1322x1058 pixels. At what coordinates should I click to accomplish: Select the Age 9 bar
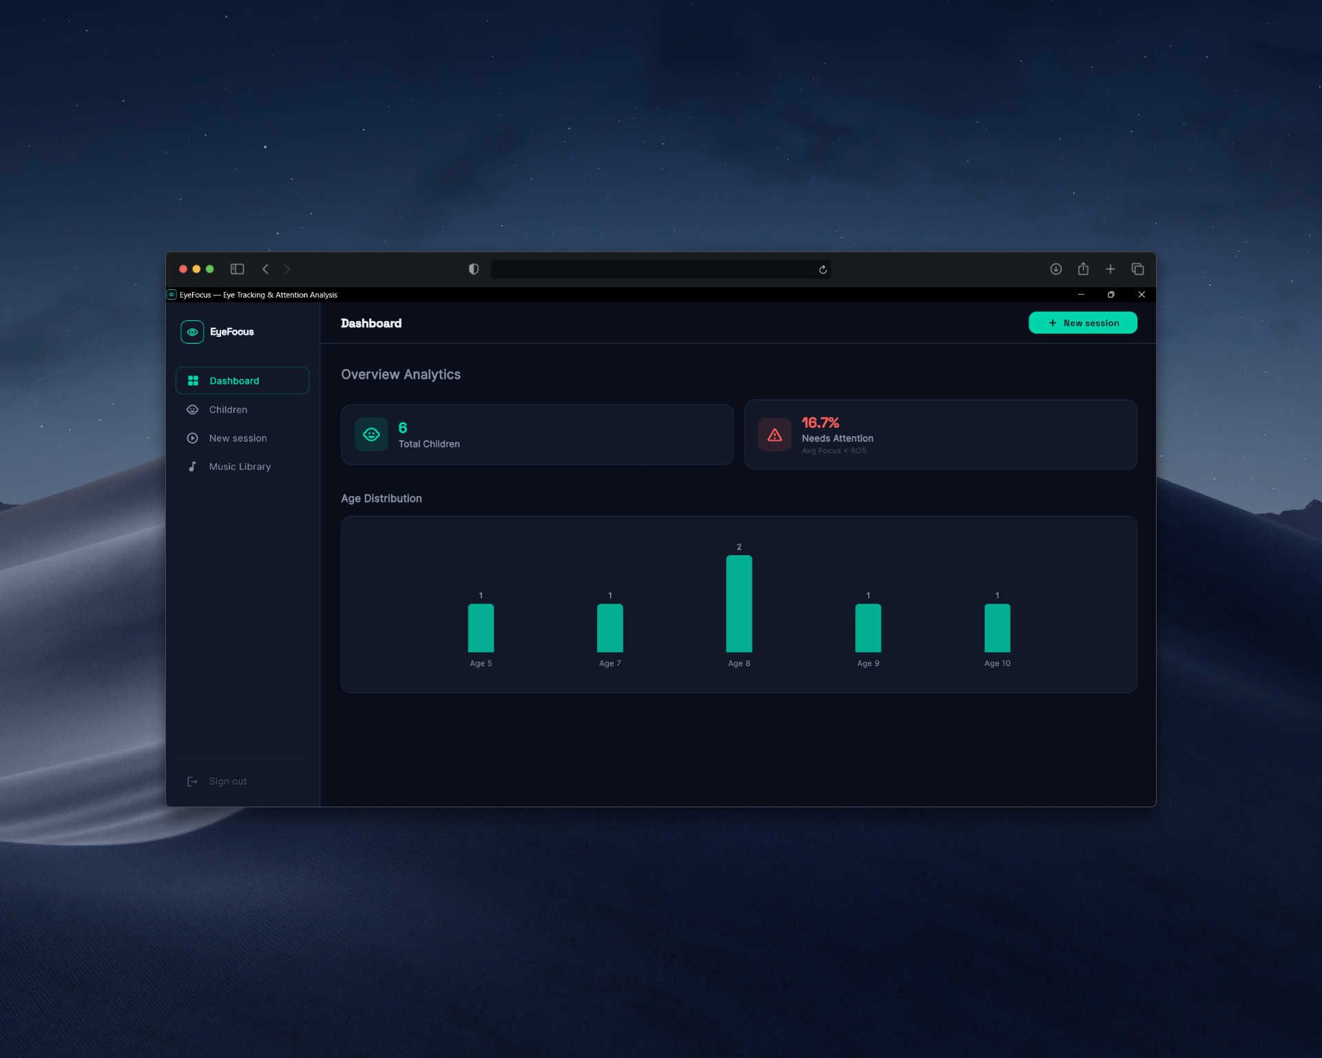point(868,628)
